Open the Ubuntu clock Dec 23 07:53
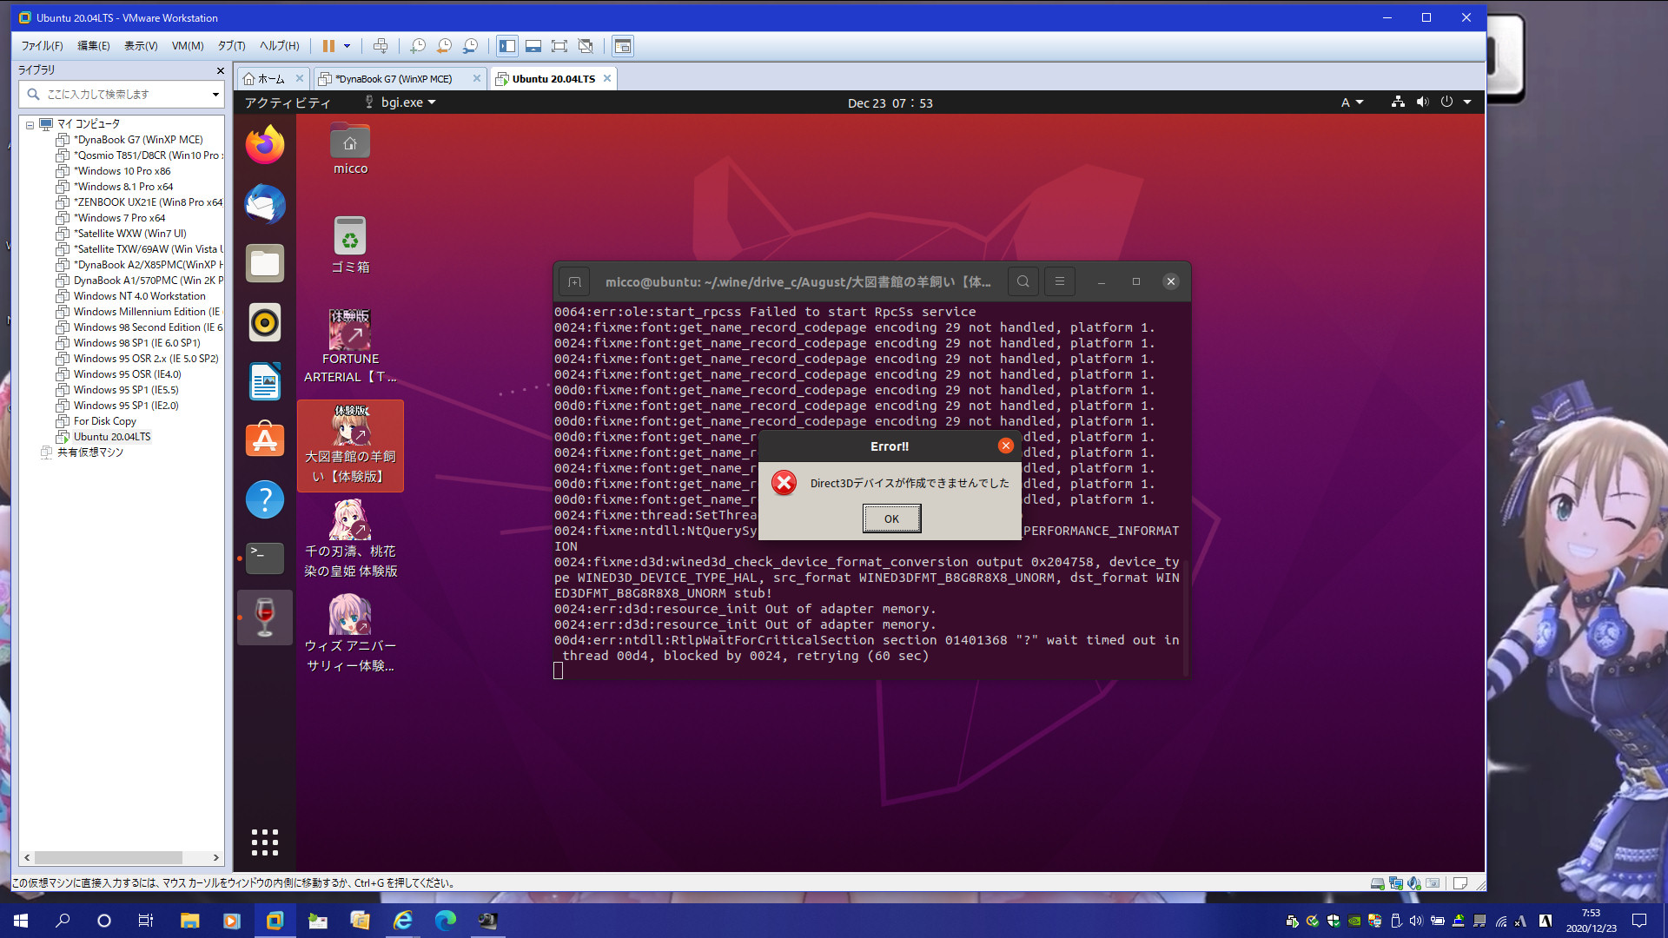 pyautogui.click(x=890, y=103)
